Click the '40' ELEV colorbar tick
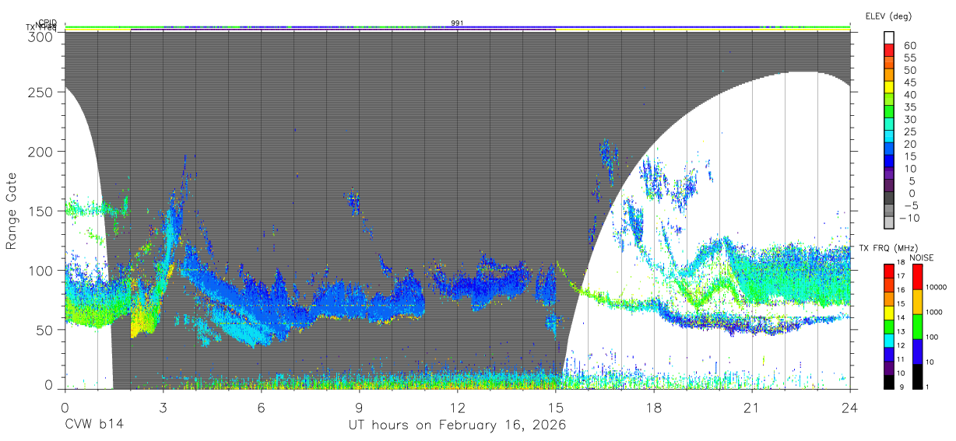This screenshot has width=956, height=441. click(909, 95)
